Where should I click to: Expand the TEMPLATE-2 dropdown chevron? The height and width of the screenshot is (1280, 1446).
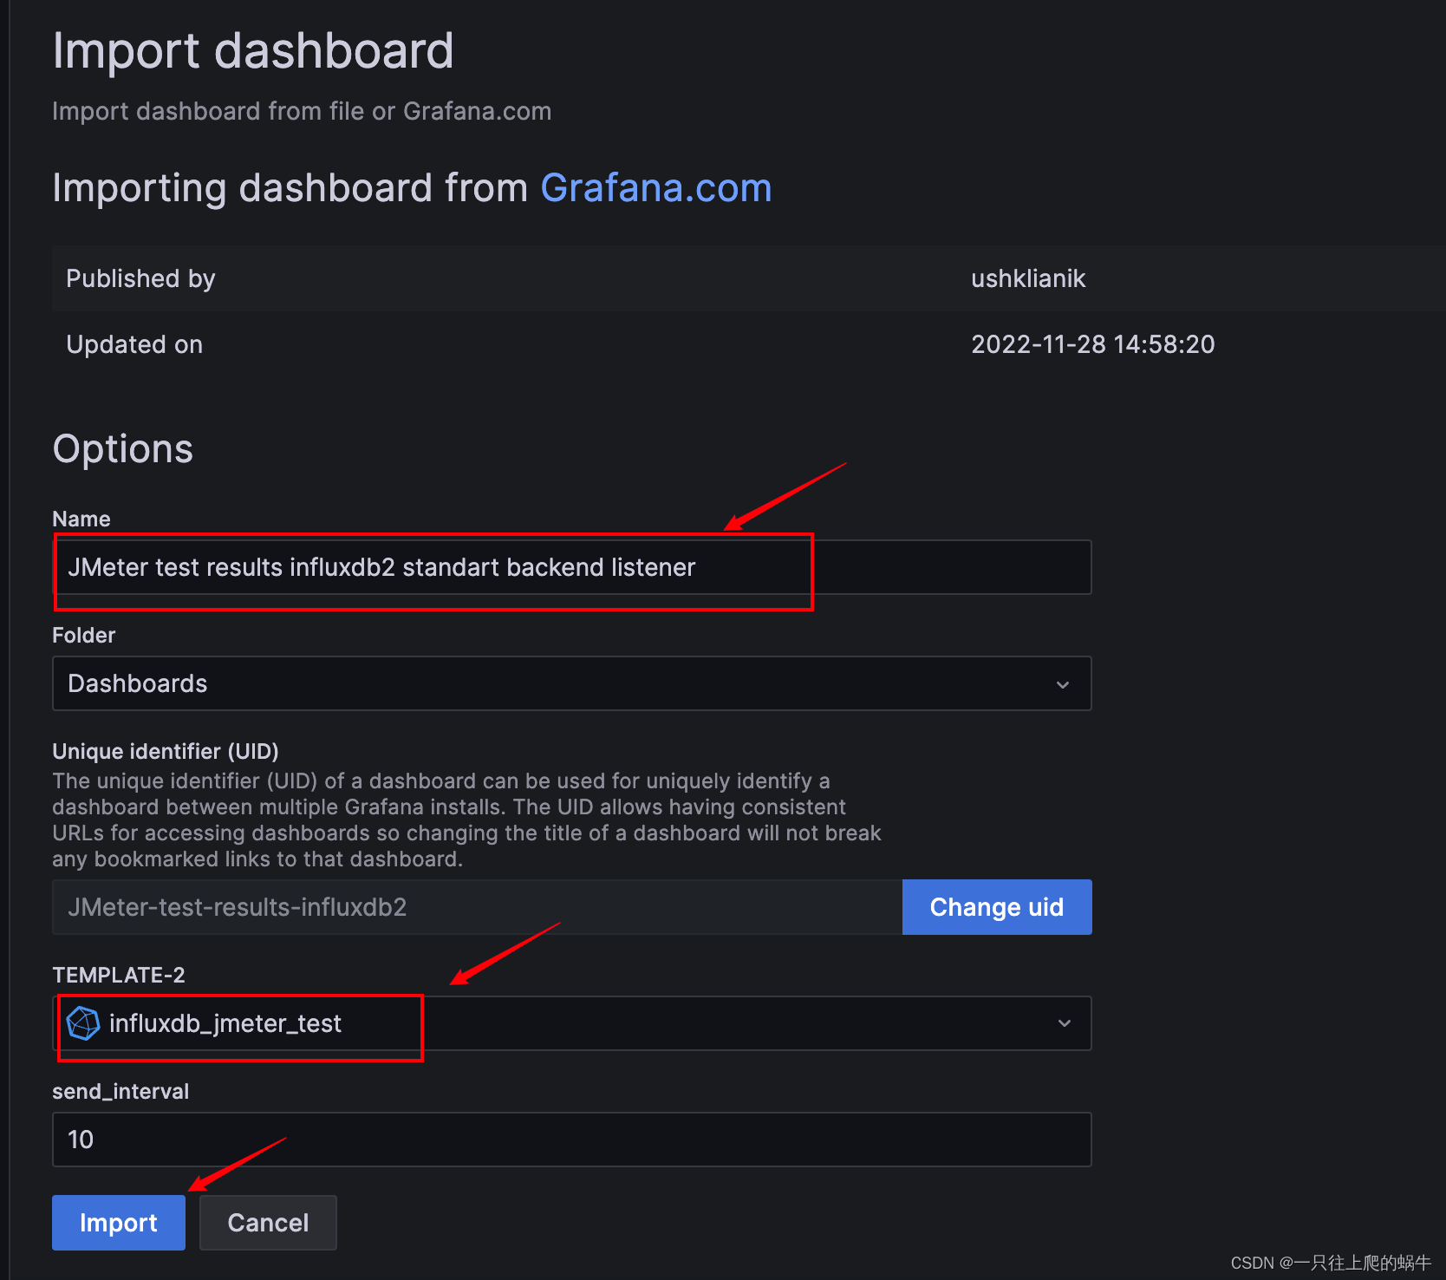coord(1065,1023)
